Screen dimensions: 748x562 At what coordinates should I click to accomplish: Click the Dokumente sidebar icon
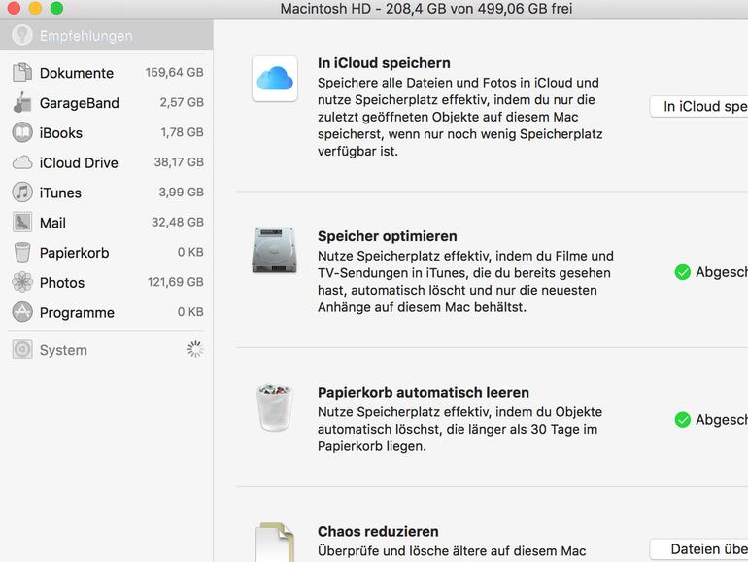[22, 73]
